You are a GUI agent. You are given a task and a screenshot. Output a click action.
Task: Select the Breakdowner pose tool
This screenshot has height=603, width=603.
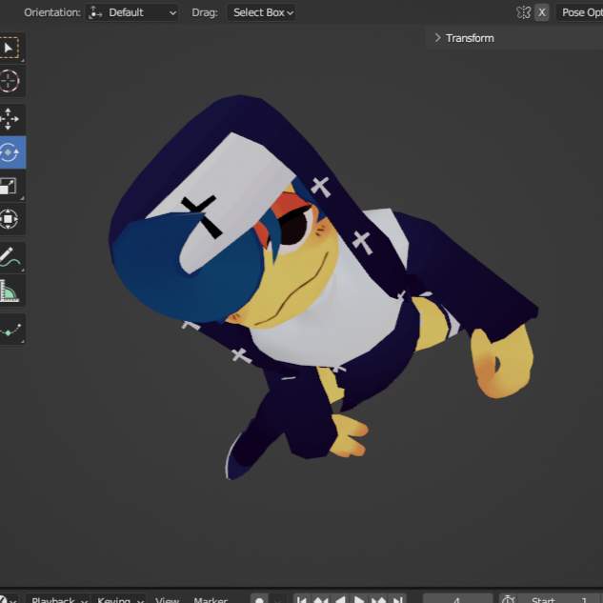[x=10, y=330]
